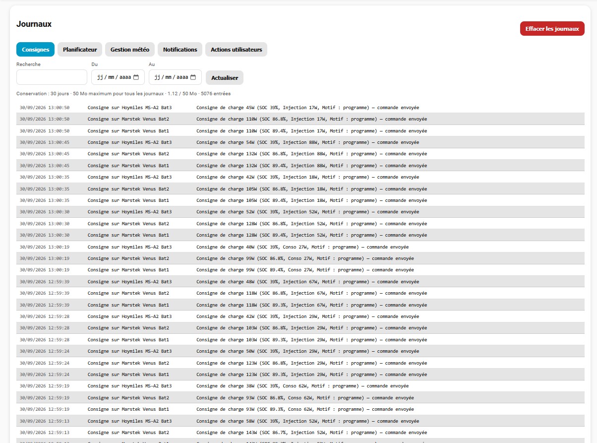Click 'Consigne de charge 52W' log message
Image resolution: width=597 pixels, height=443 pixels.
(307, 212)
